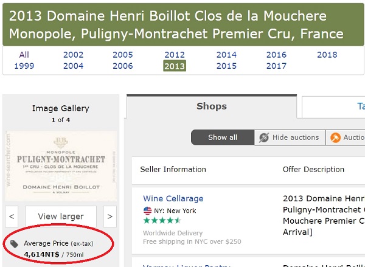Switch to the 2018 vintage
Screen dimensions: 365x267
coord(327,55)
